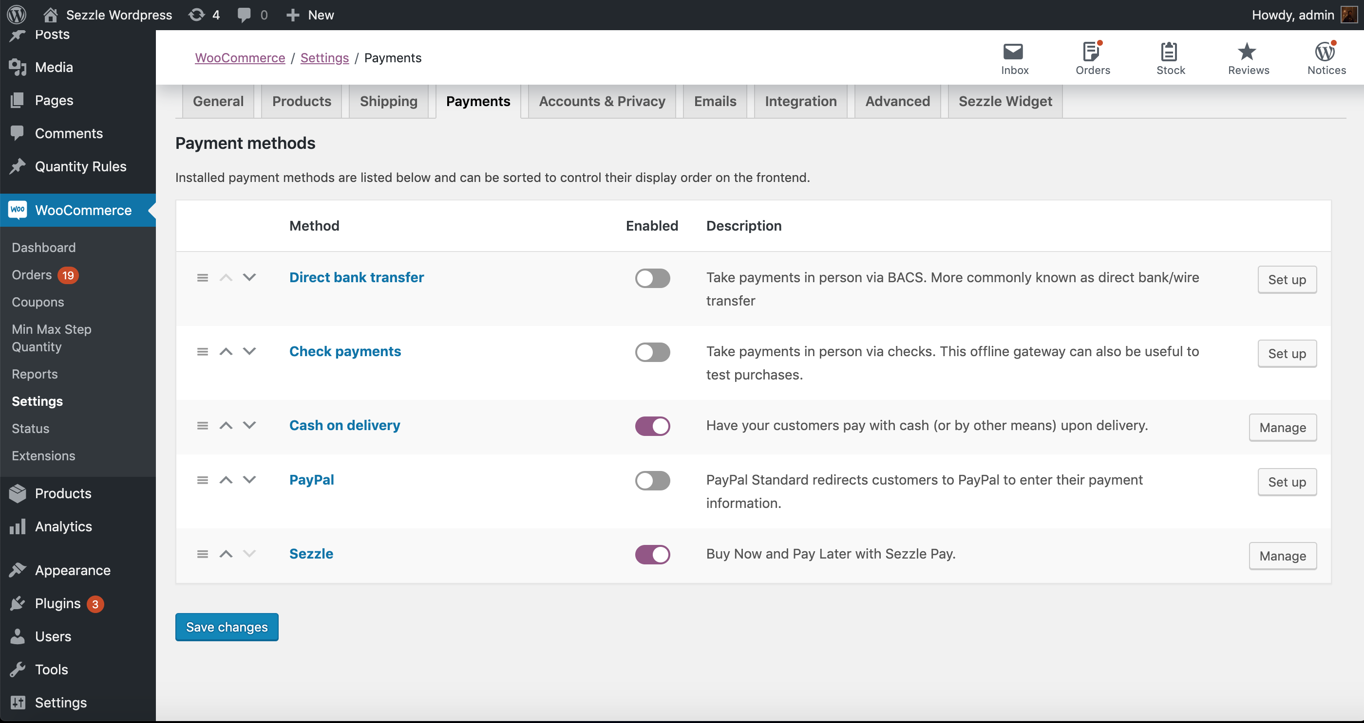Move PayPal up one position
The image size is (1364, 723).
[226, 480]
